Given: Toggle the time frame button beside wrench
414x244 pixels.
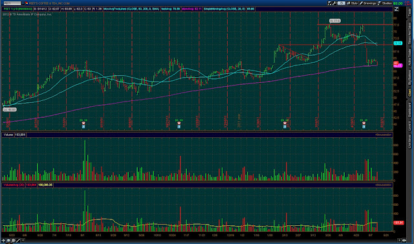Looking at the screenshot, I should [341, 3].
